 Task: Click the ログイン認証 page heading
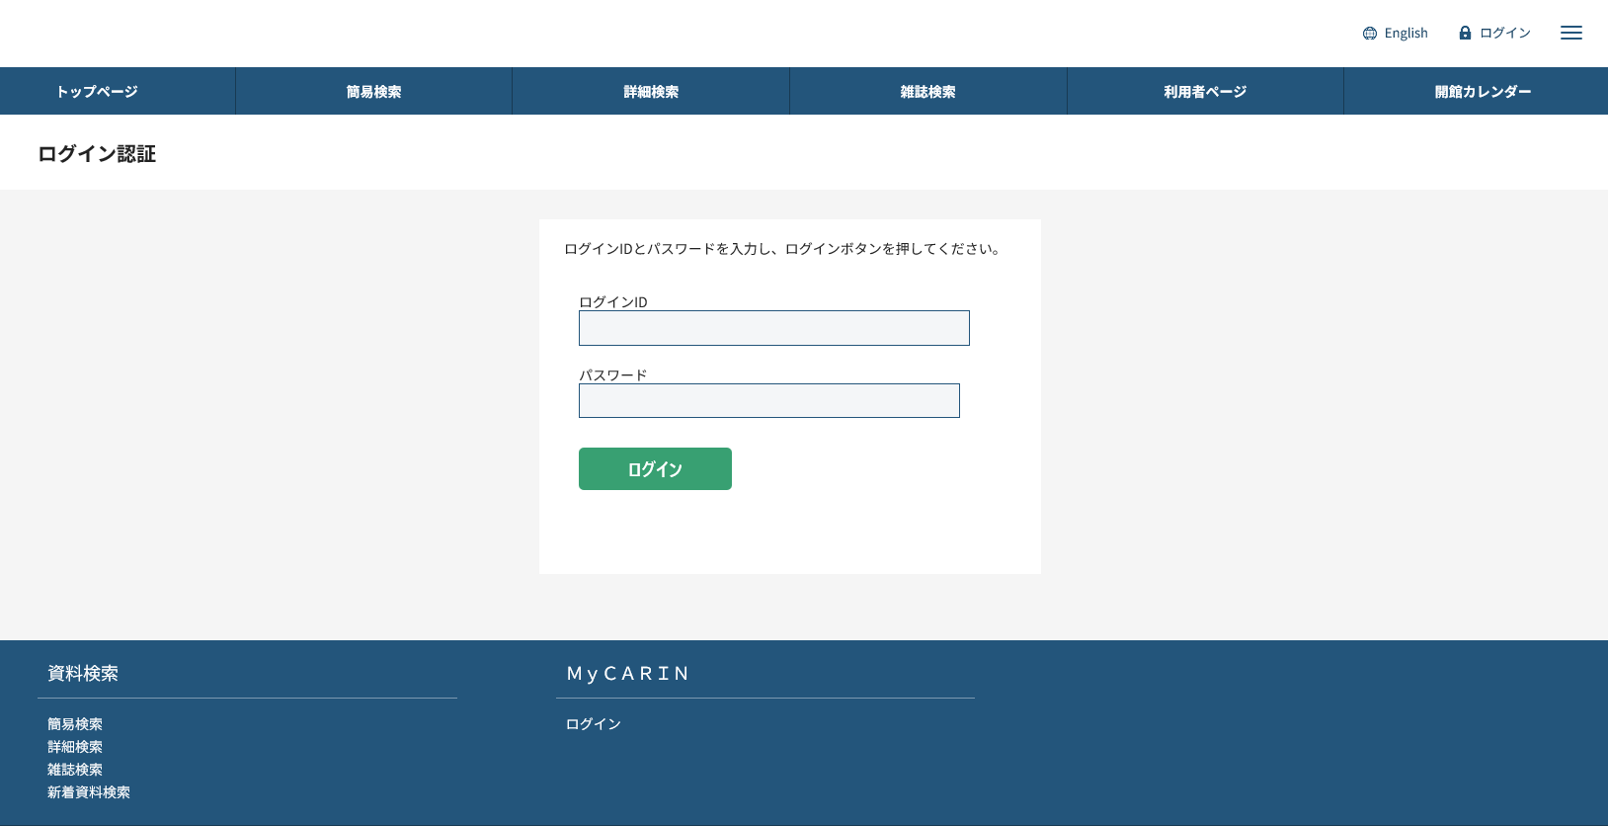click(97, 154)
